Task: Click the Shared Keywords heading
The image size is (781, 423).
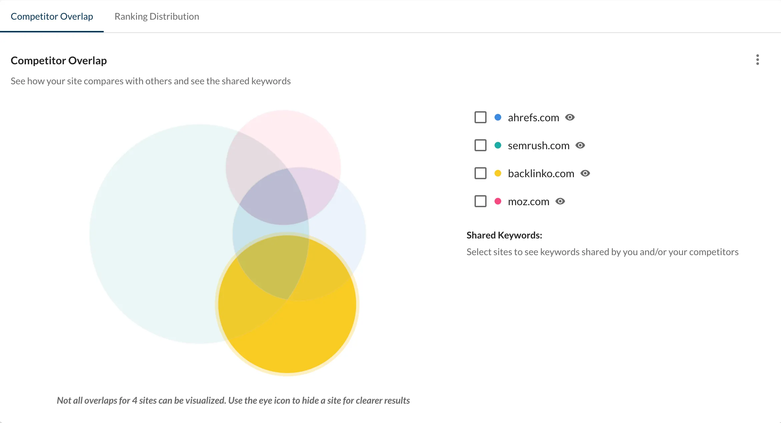Action: click(x=504, y=235)
